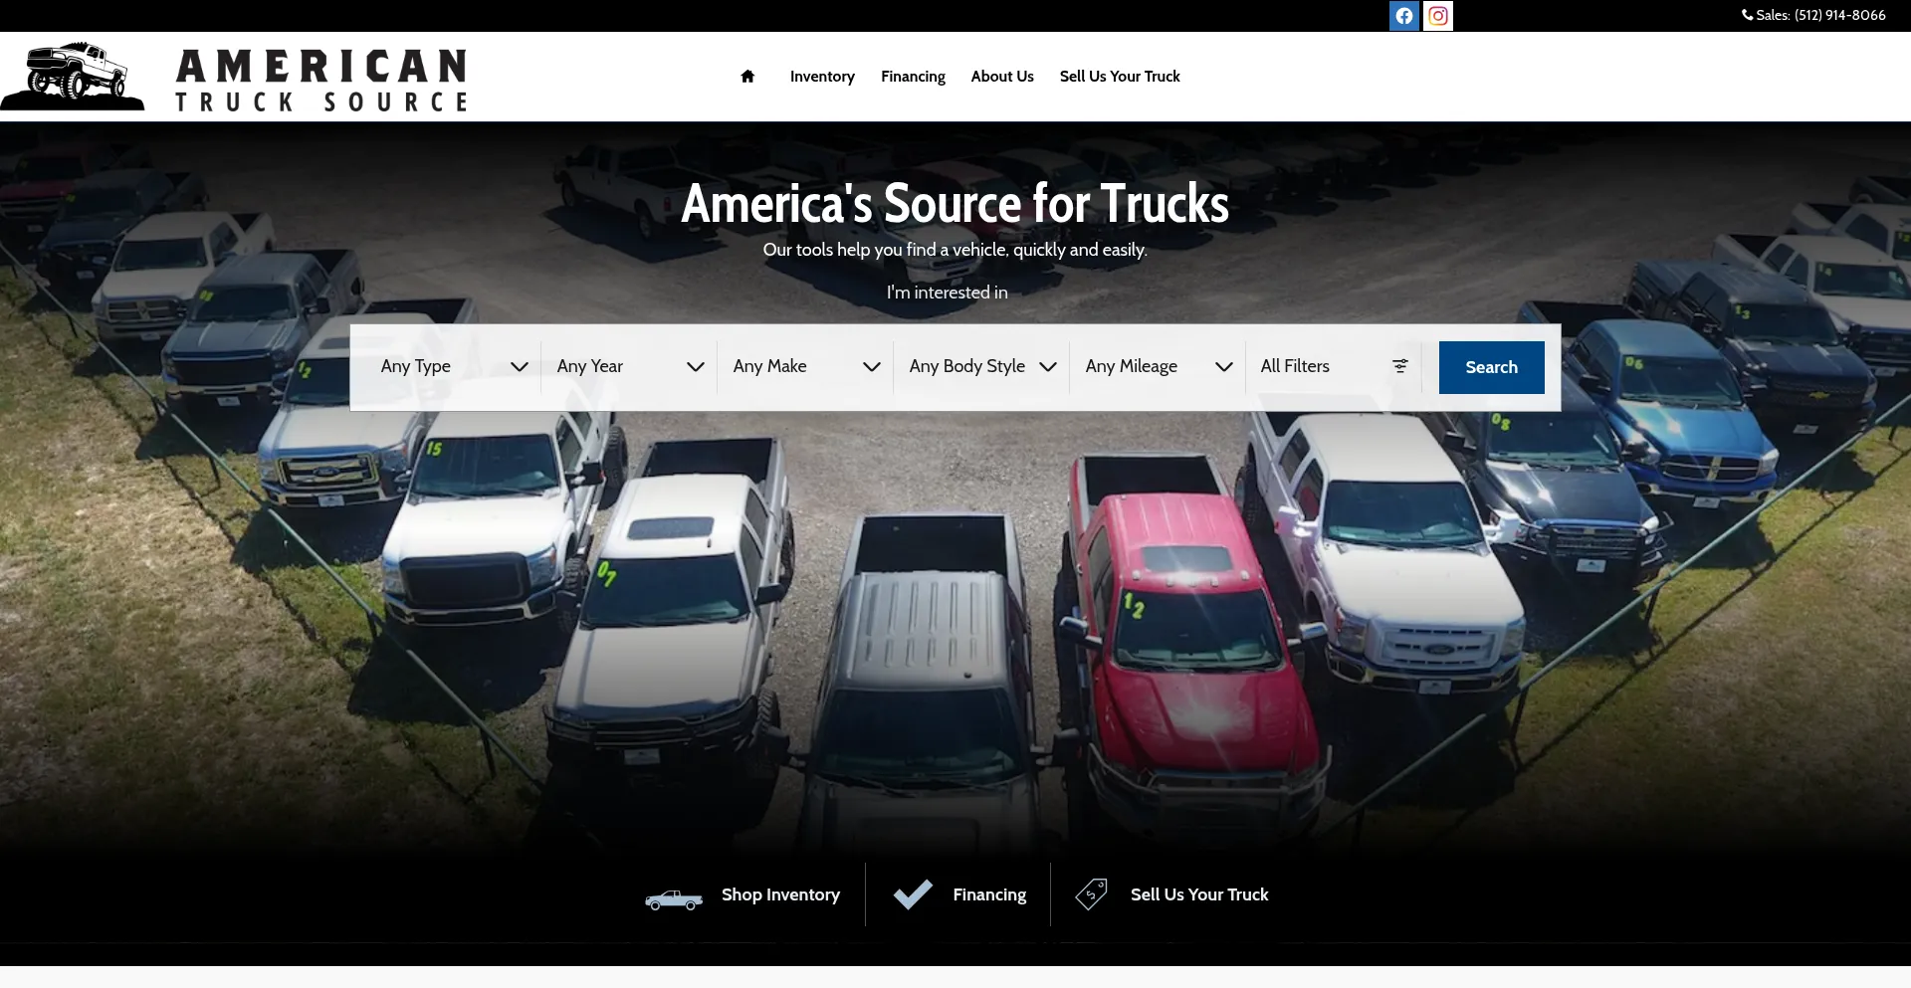1911x988 pixels.
Task: Select Sell Us Your Truck in the navbar
Action: (1119, 77)
